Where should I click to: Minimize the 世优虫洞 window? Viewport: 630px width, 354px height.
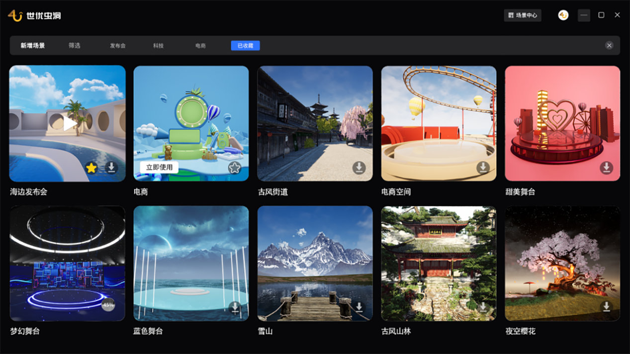(584, 15)
